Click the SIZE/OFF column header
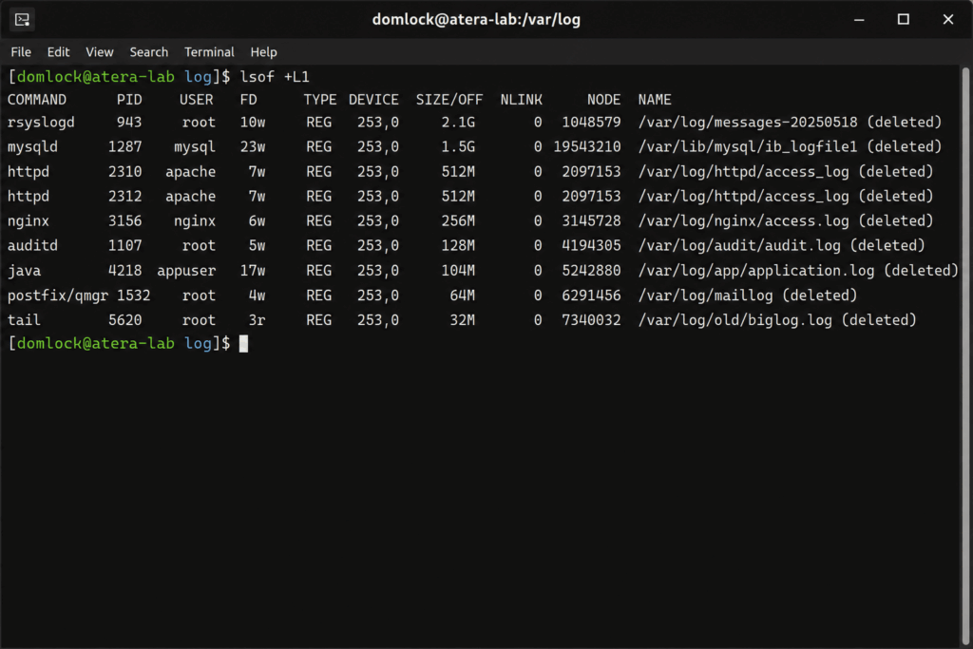 pos(449,100)
